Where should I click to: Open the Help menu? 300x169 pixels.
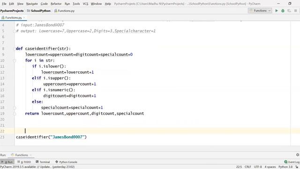pyautogui.click(x=108, y=4)
